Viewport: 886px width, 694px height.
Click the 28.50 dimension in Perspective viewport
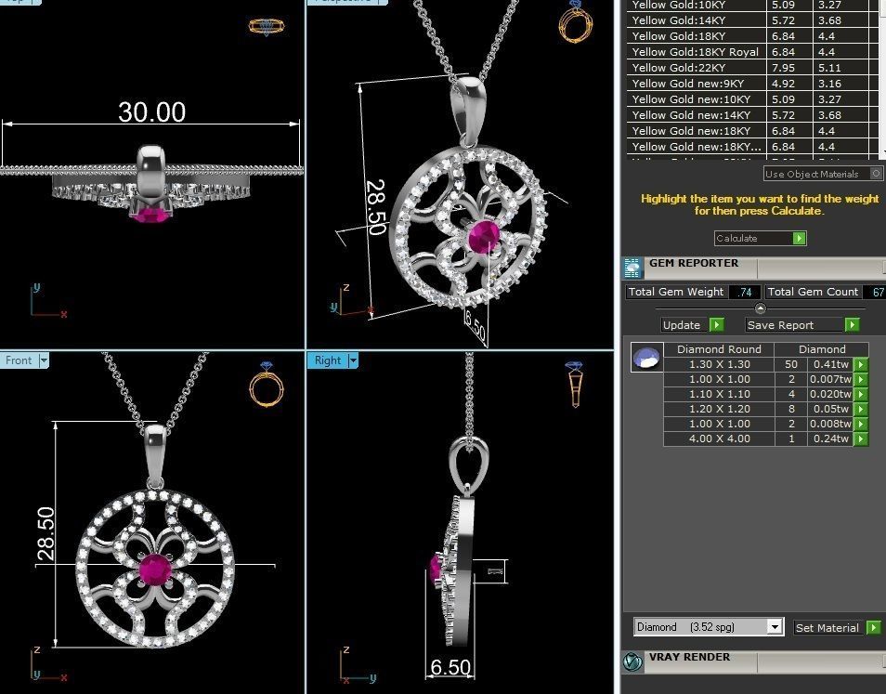pos(377,207)
